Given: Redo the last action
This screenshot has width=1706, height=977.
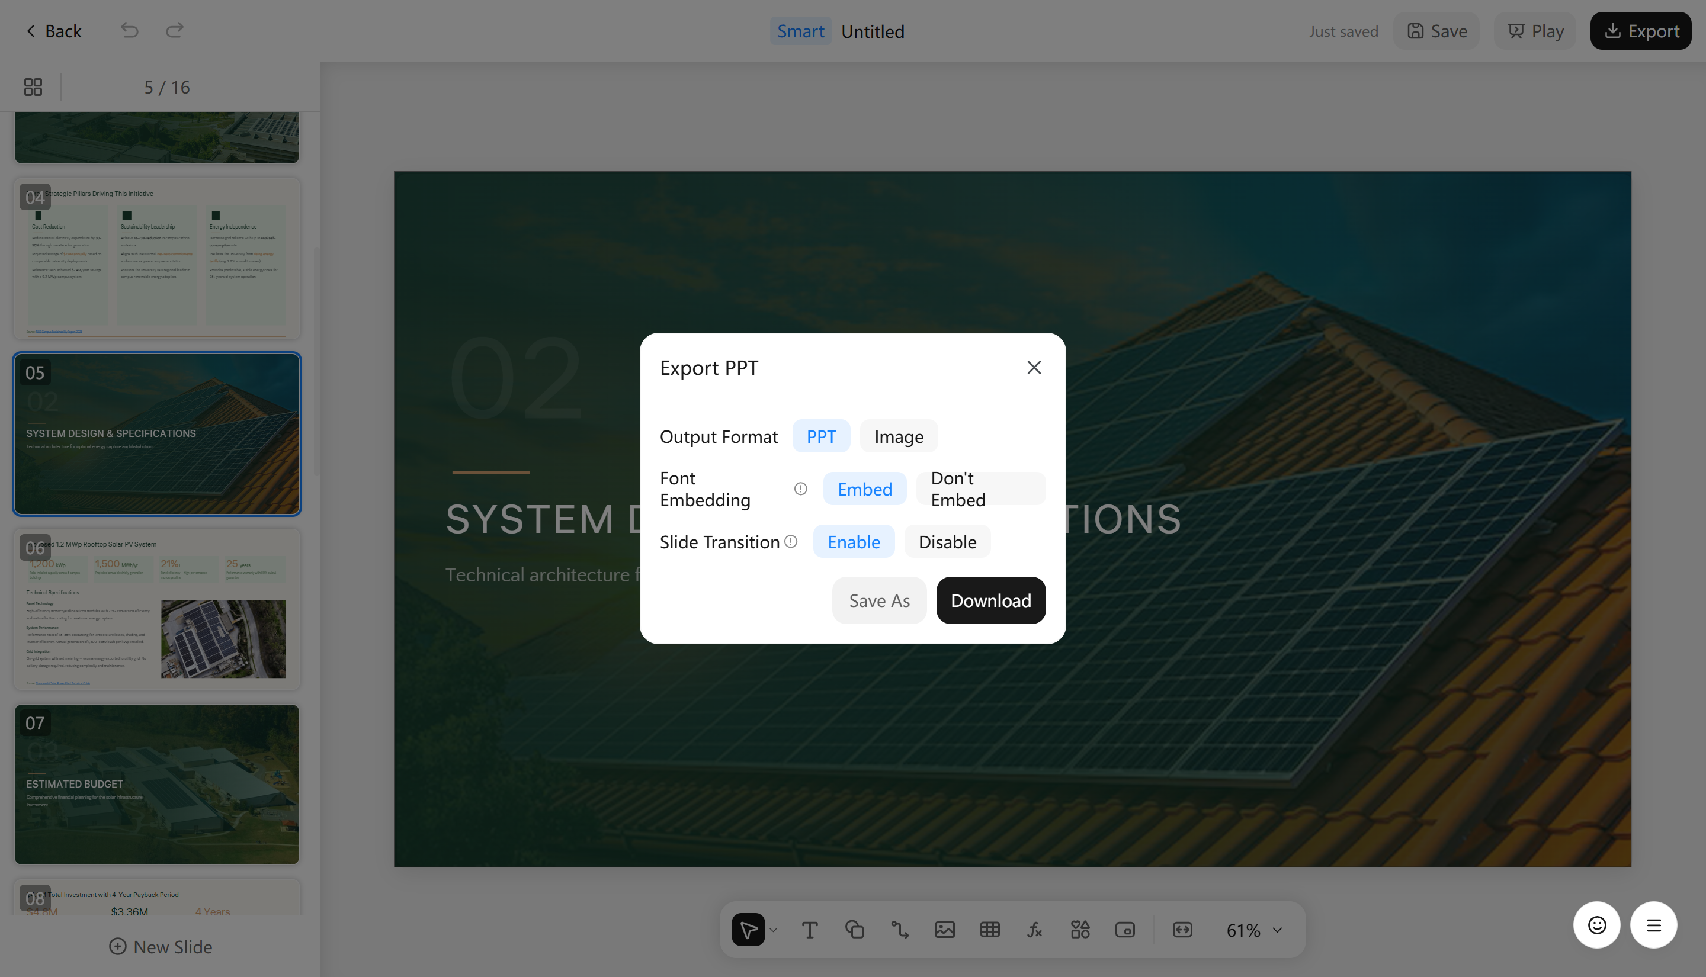Looking at the screenshot, I should tap(175, 31).
